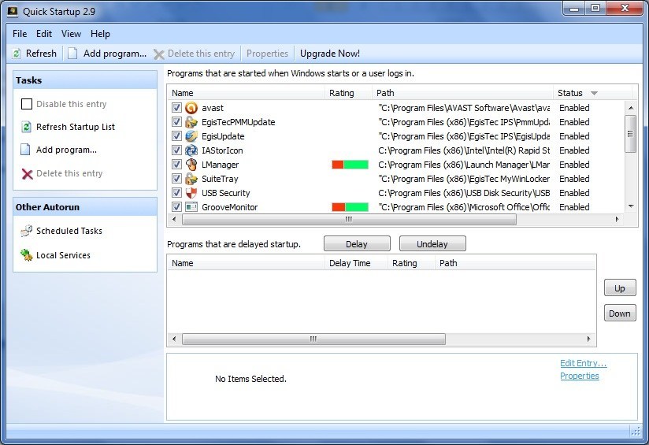Image resolution: width=649 pixels, height=445 pixels.
Task: Uncheck the avast startup entry
Action: (176, 108)
